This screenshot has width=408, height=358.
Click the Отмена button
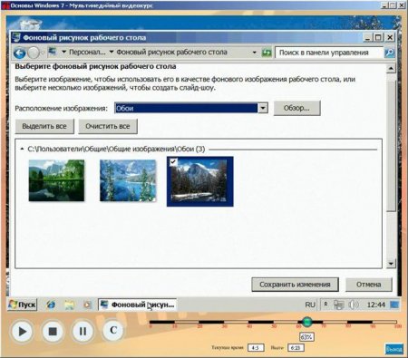click(368, 285)
